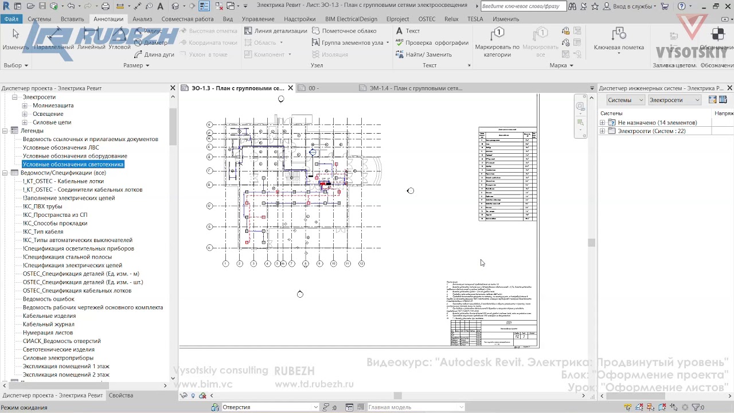Run Проверка орфографии spell check
Image resolution: width=734 pixels, height=413 pixels.
(432, 42)
